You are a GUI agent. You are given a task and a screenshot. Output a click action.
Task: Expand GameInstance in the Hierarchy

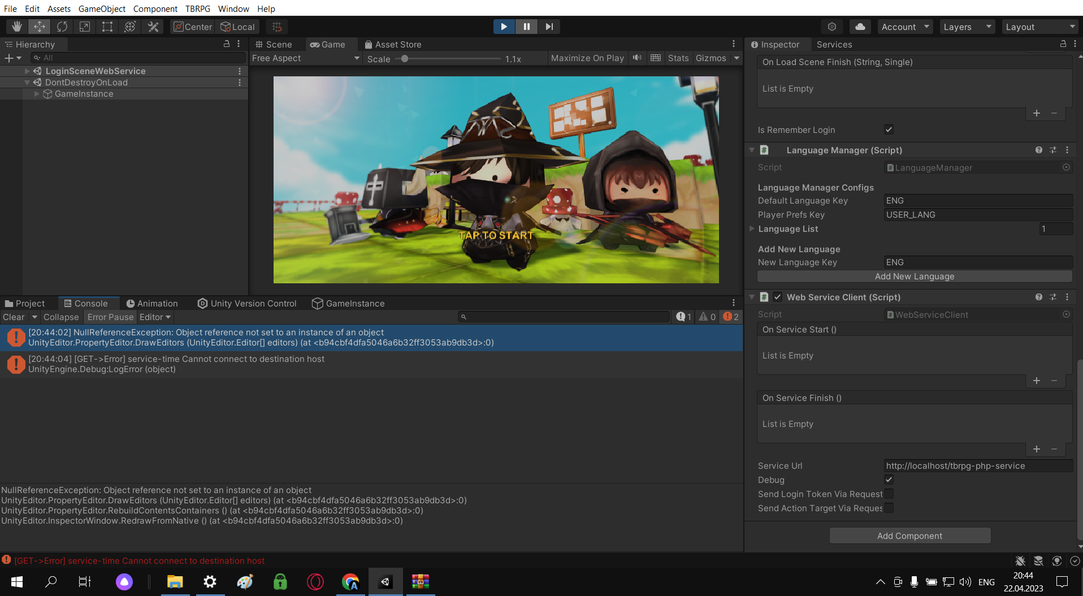[36, 93]
